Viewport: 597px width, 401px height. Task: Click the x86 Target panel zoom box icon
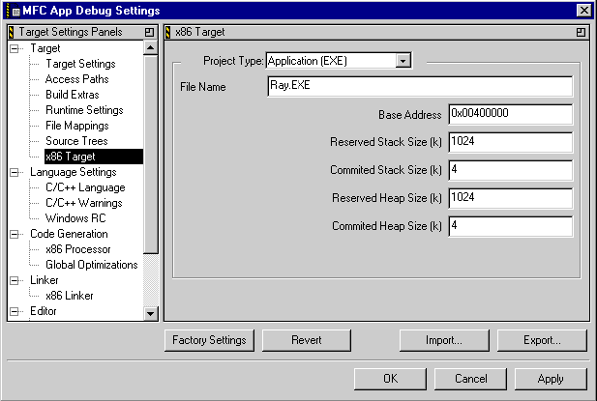pyautogui.click(x=581, y=32)
